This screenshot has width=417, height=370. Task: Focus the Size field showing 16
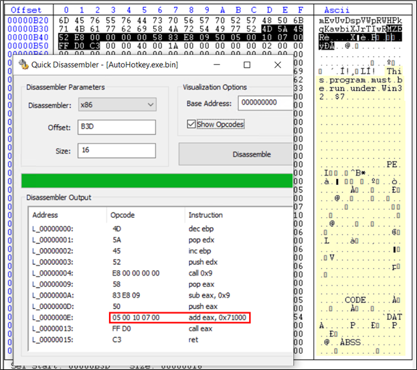pos(116,150)
